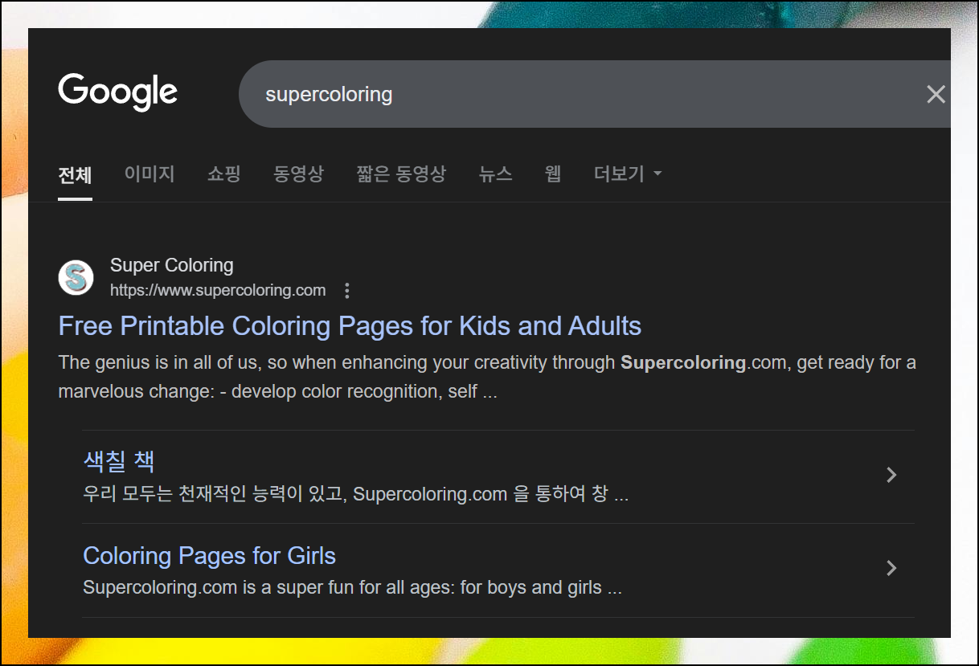The height and width of the screenshot is (666, 979).
Task: Open the 짧은 동영상 tab
Action: (x=401, y=174)
